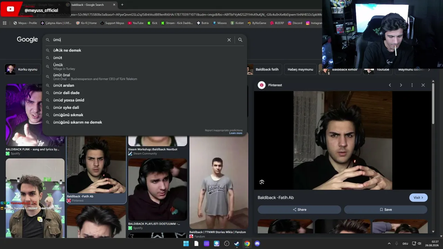Click the "Visit" button in preview panel
This screenshot has width=443, height=249.
coord(418,197)
